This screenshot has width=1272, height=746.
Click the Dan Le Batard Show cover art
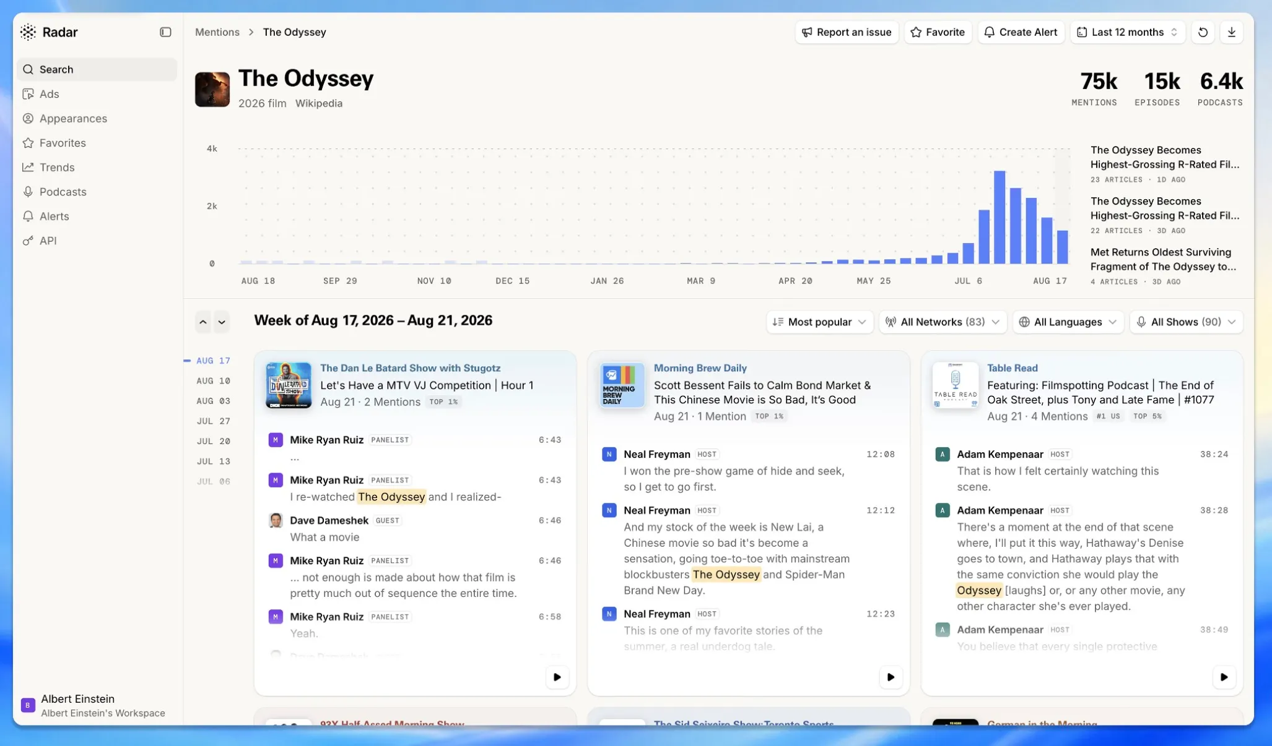point(289,385)
